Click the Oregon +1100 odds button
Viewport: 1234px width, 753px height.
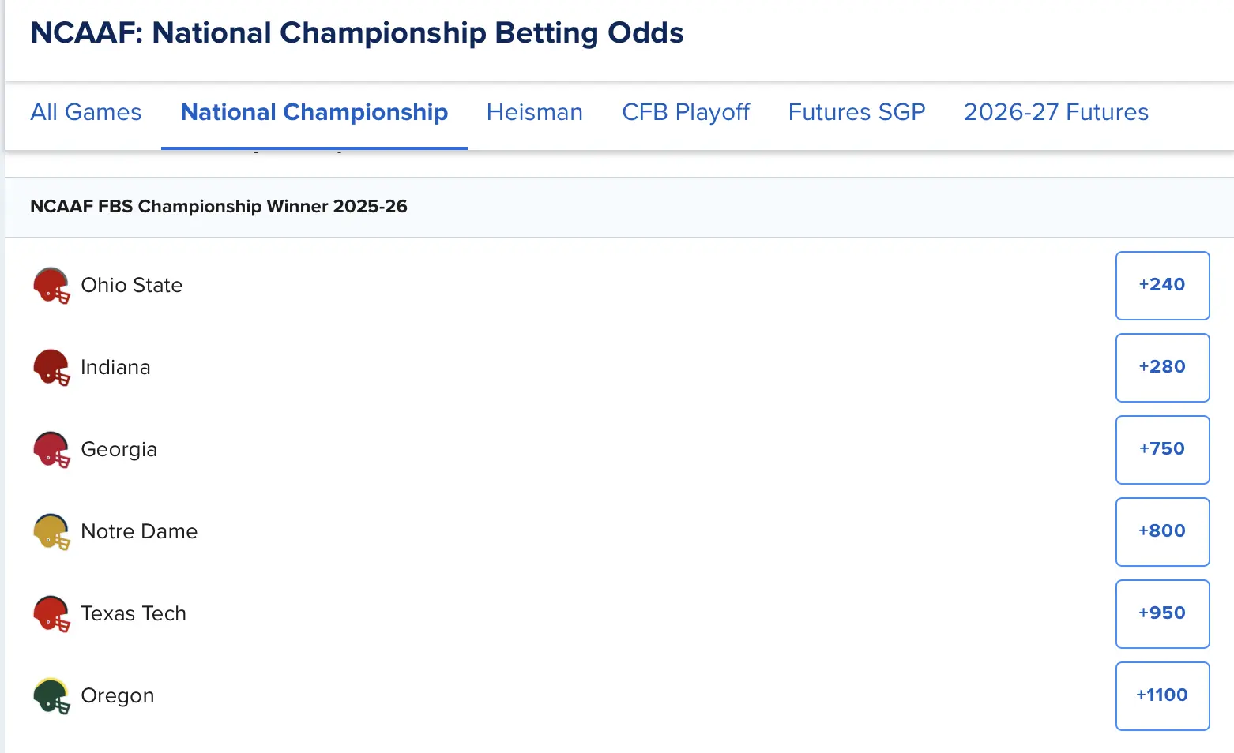1162,695
